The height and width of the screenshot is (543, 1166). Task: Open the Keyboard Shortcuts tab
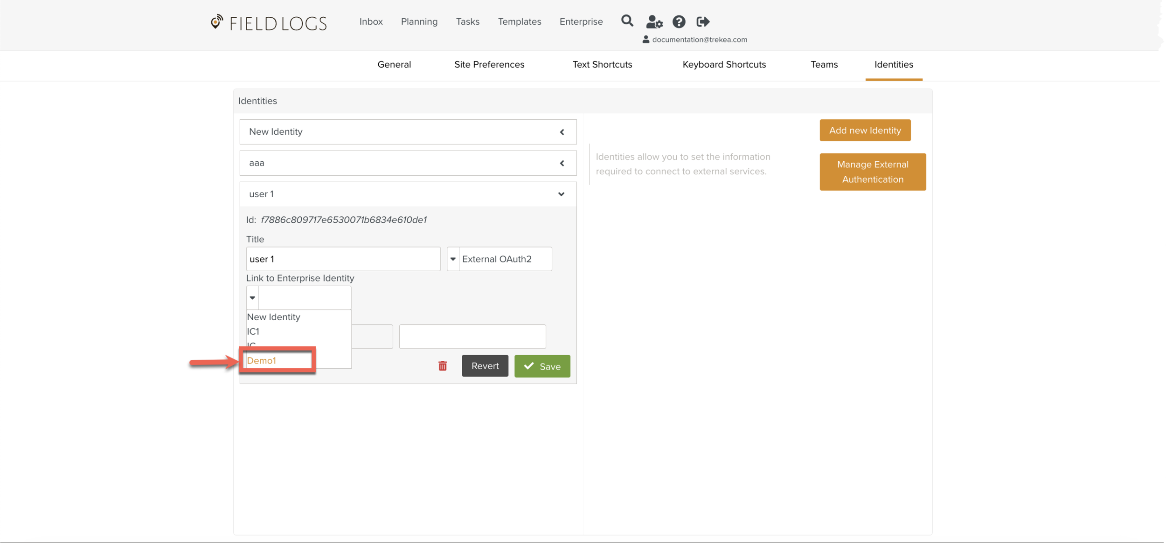(x=724, y=64)
